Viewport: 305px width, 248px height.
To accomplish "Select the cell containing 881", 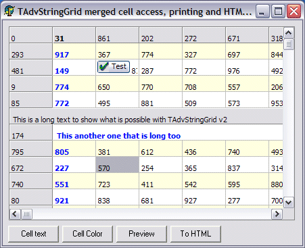I will coord(161,100).
